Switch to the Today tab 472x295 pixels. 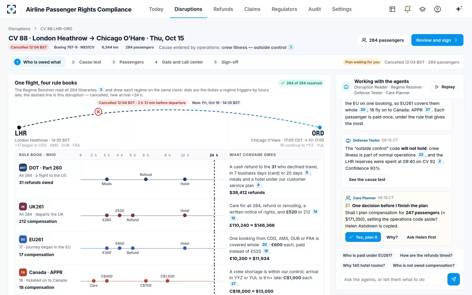(156, 9)
